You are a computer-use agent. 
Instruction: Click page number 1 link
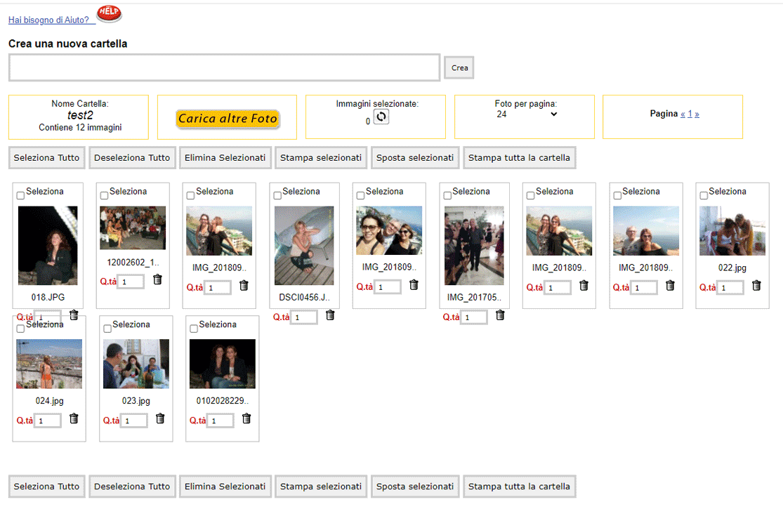pos(690,114)
